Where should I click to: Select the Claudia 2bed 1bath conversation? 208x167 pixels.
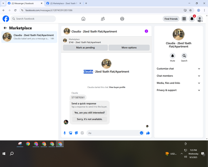click(x=29, y=37)
